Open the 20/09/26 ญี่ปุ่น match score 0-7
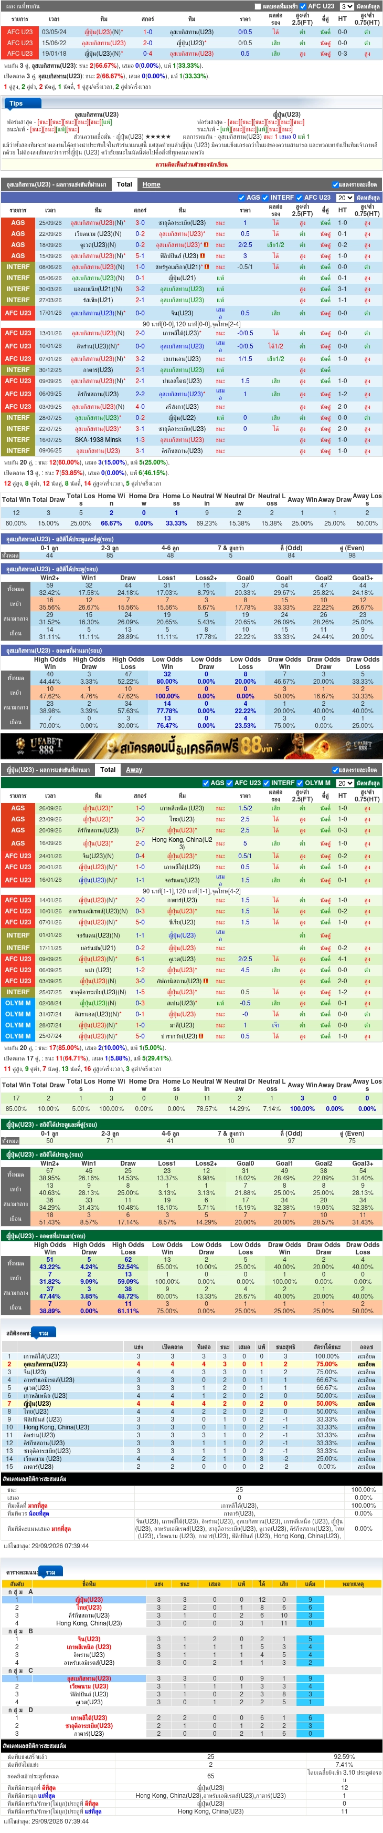This screenshot has height=1833, width=383. 140,830
